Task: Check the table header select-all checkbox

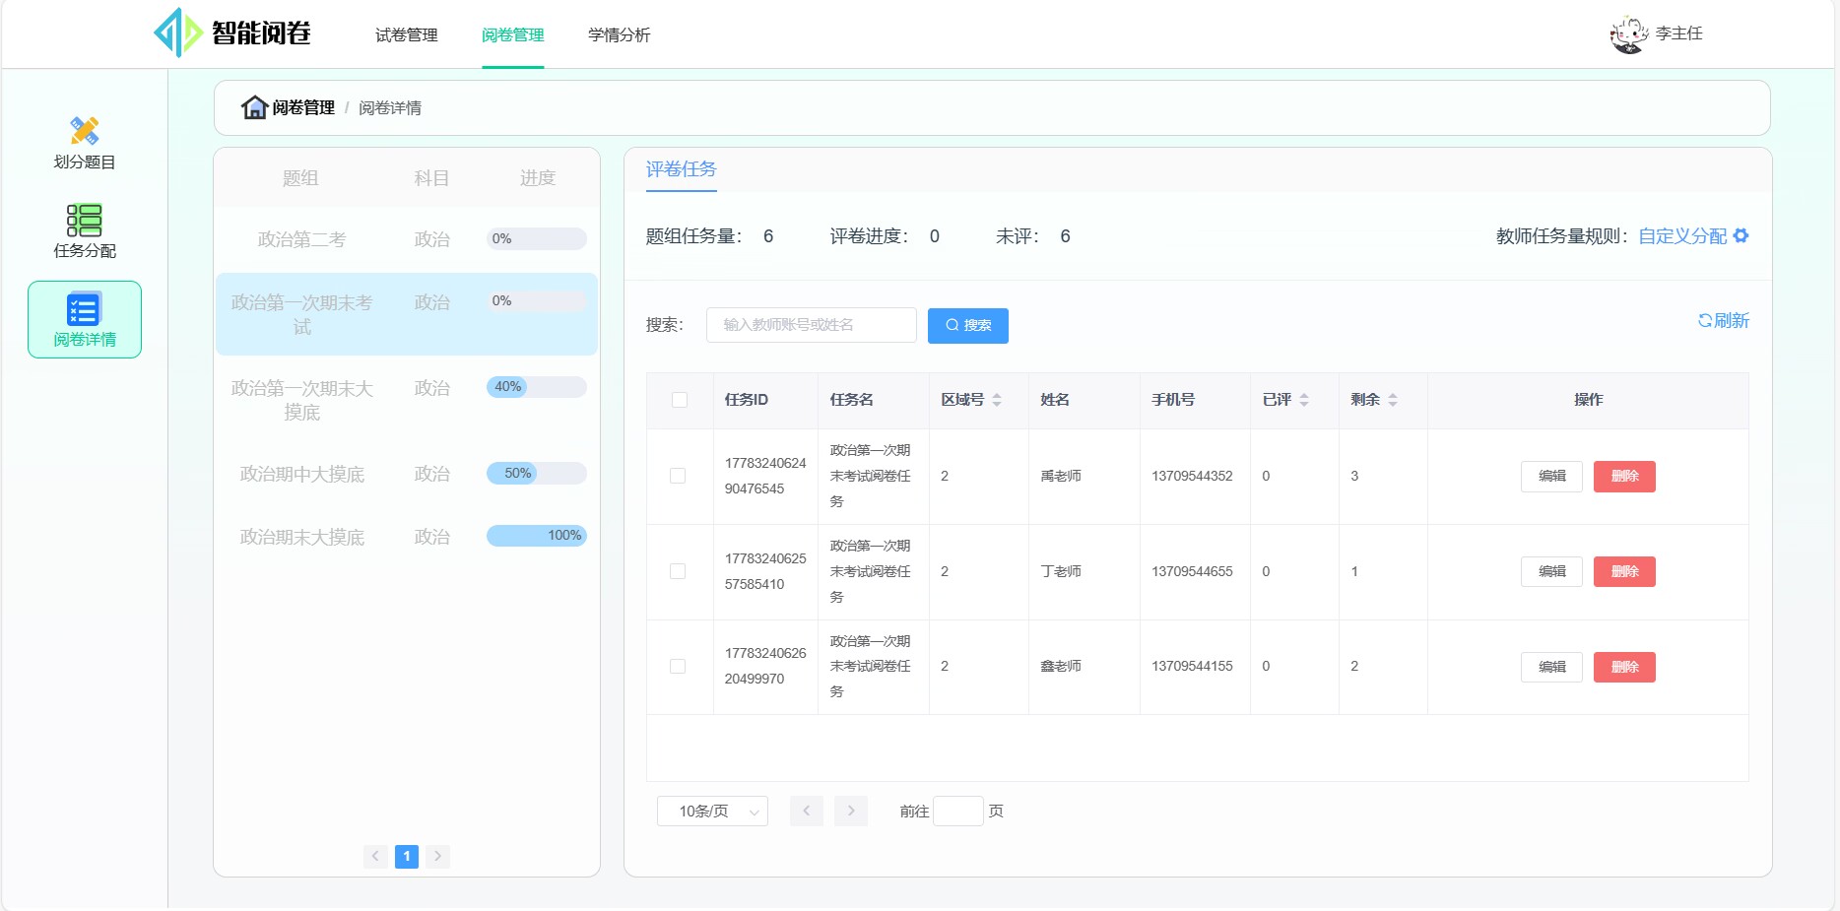Action: (x=678, y=400)
